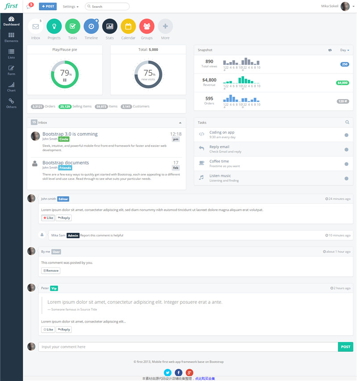Remove the comment posted by me
The height and width of the screenshot is (381, 357).
coord(51,270)
